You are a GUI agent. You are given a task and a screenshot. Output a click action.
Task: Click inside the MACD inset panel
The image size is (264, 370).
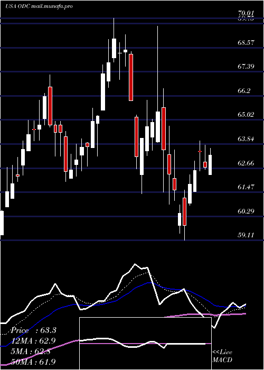tap(145, 344)
